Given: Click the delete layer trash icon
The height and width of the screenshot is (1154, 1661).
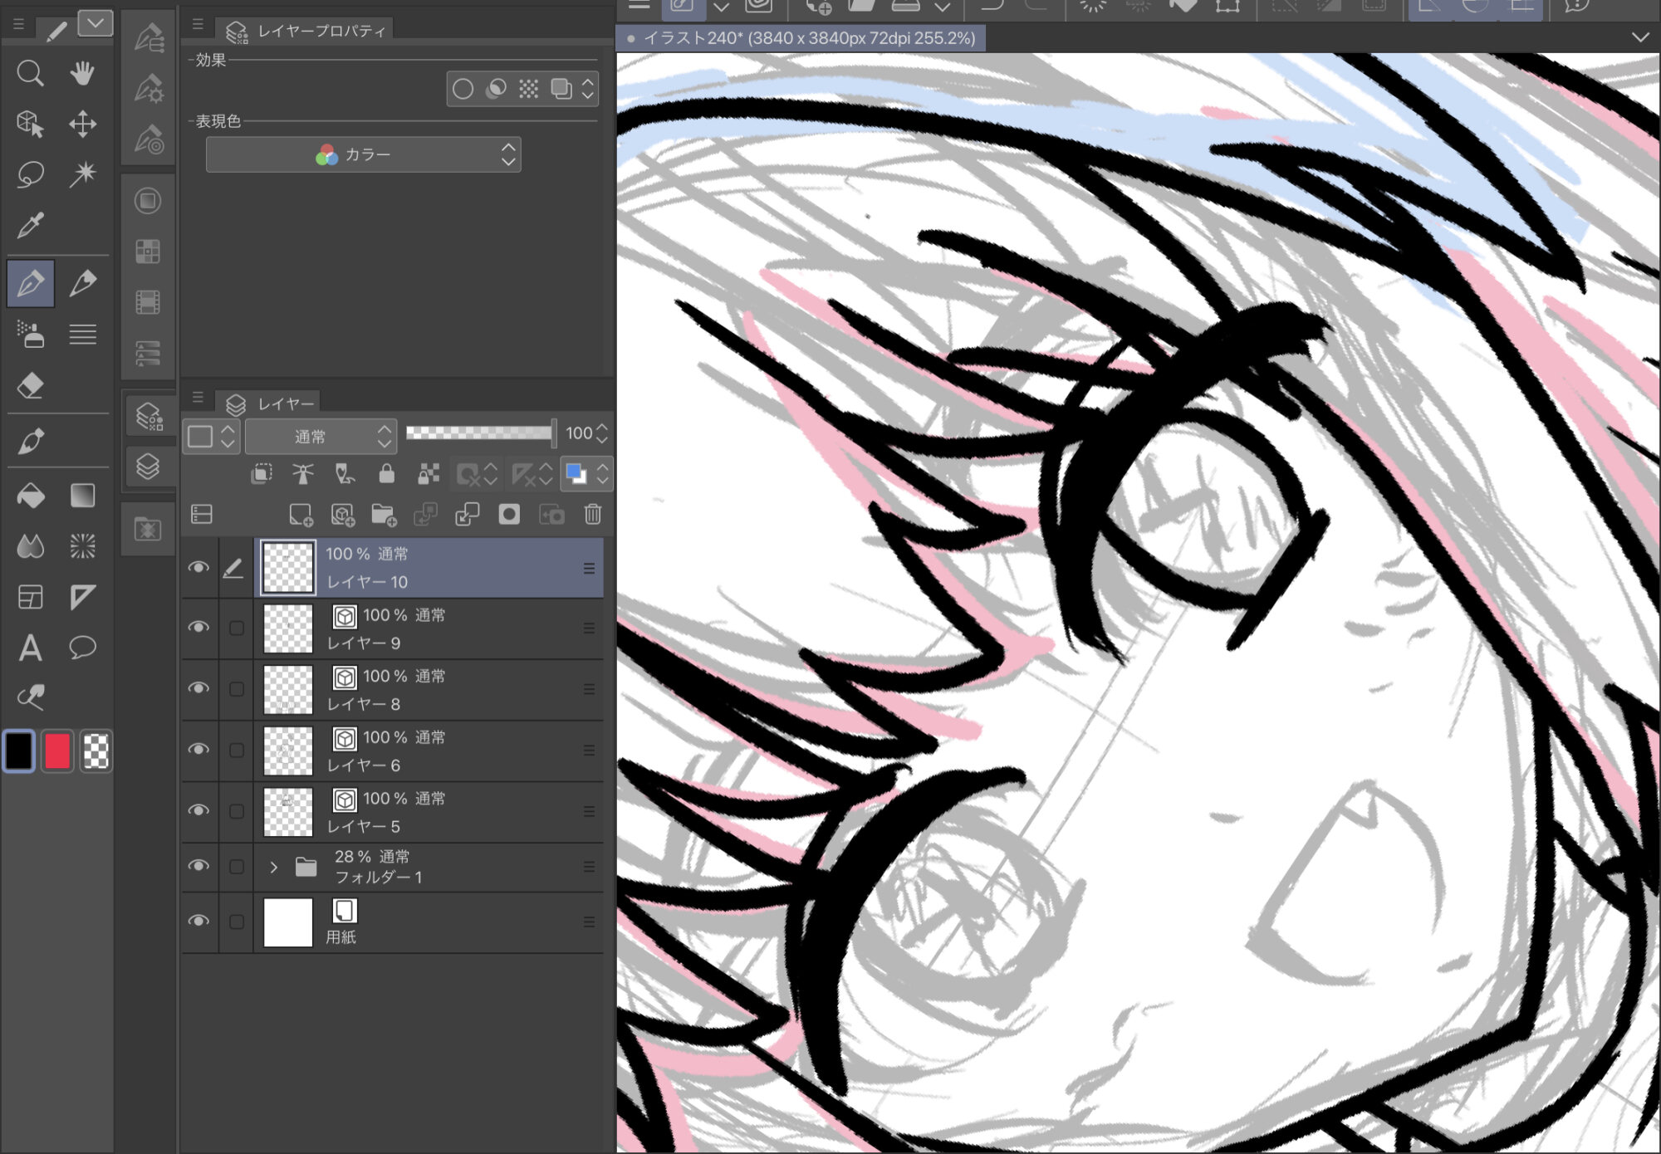Looking at the screenshot, I should 592,515.
